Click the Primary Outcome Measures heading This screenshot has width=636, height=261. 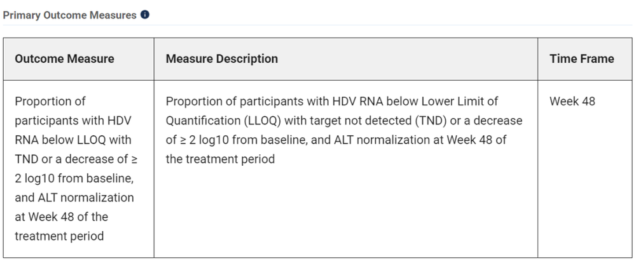coord(70,15)
